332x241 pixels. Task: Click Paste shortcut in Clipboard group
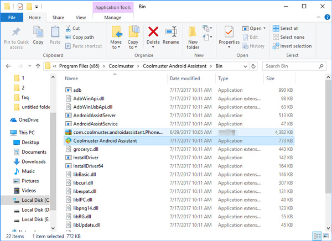click(84, 46)
